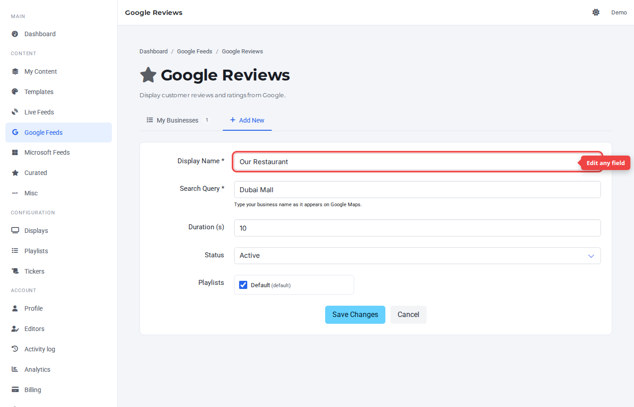Open Microsoft Feeds section

[x=58, y=152]
